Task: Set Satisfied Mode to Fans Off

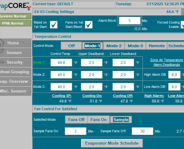Action: pyautogui.click(x=76, y=120)
